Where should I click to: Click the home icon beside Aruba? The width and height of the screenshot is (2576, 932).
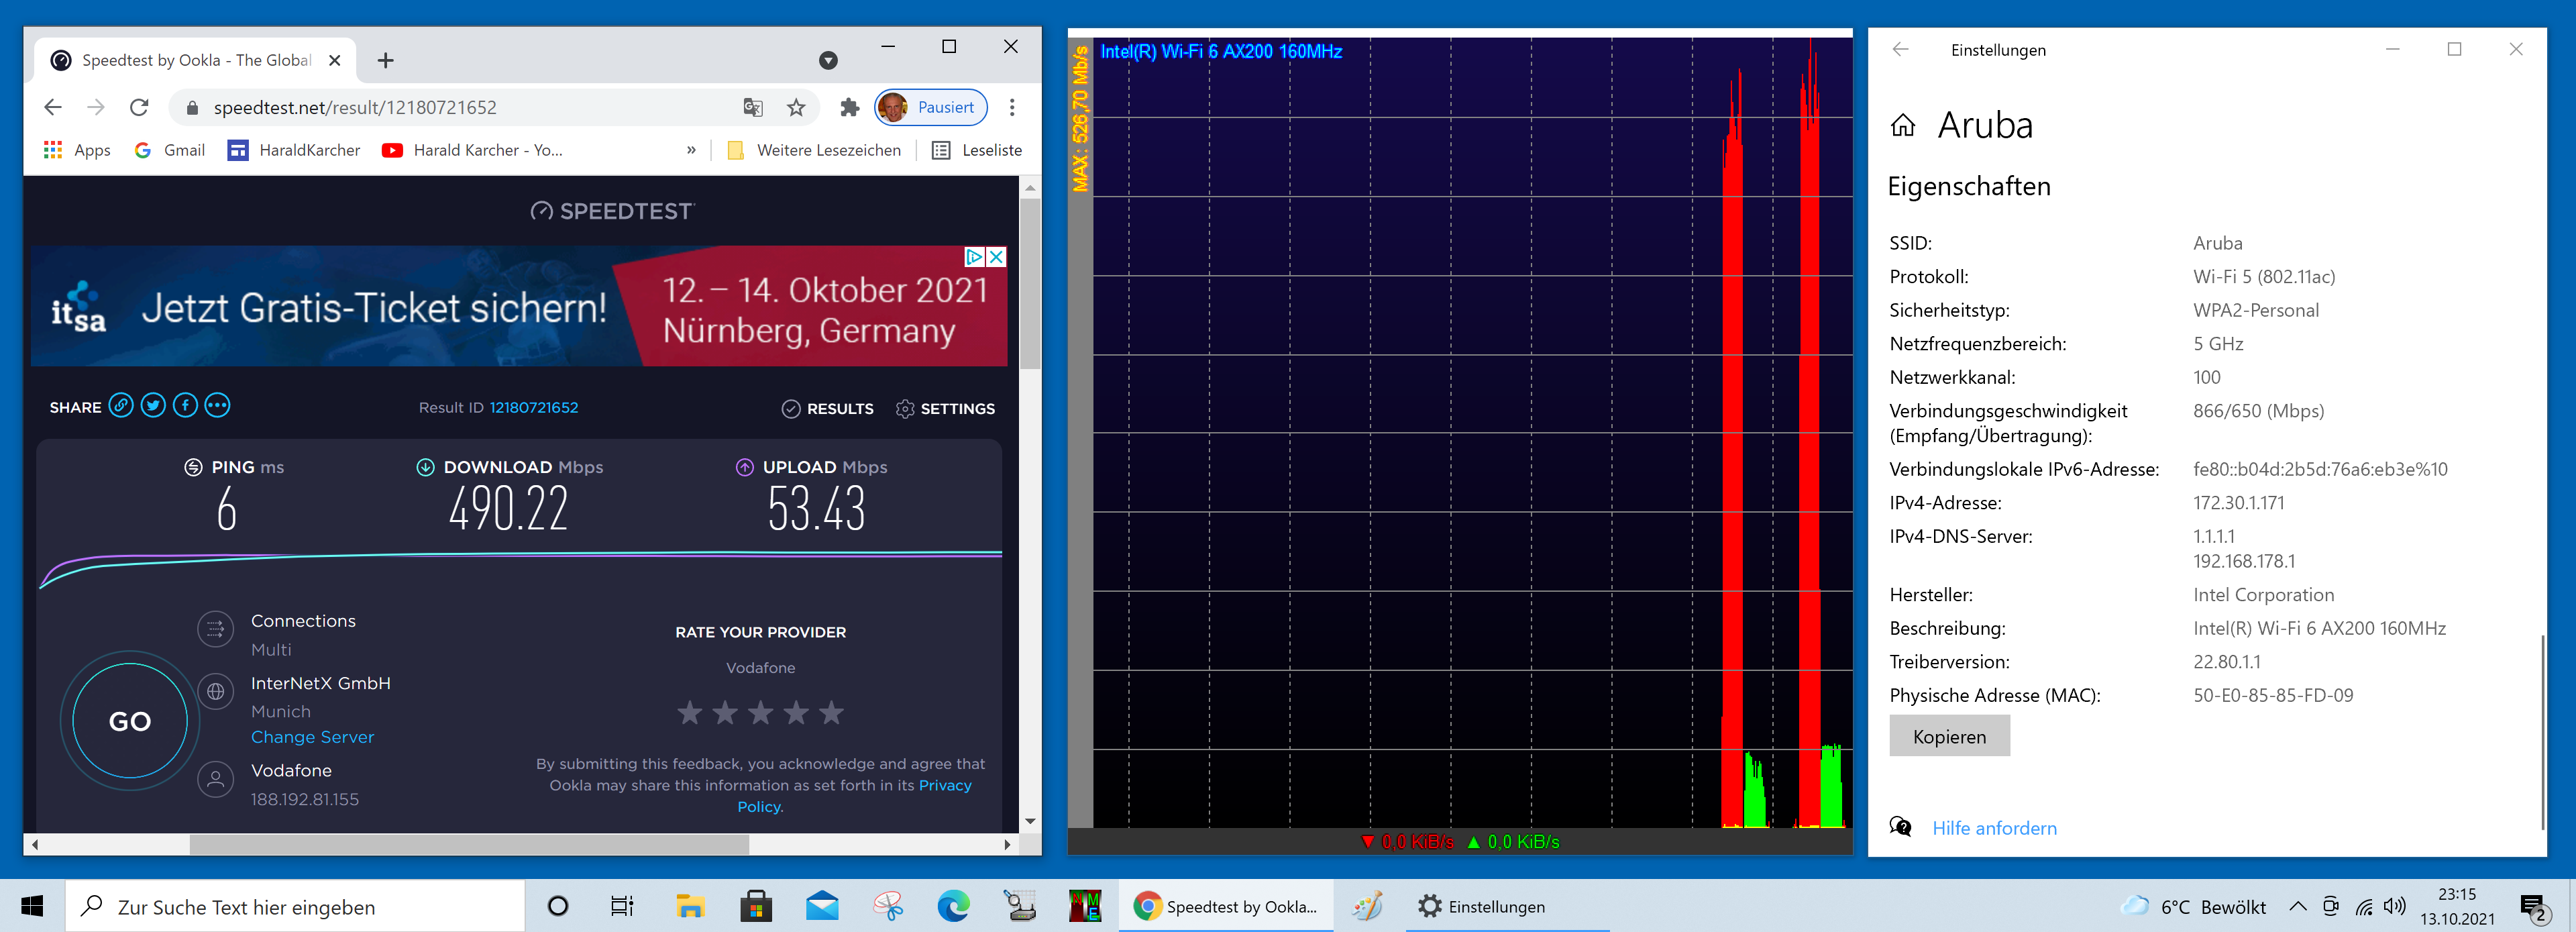pyautogui.click(x=1902, y=125)
